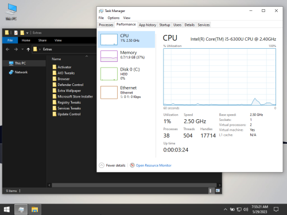Switch Explorer to large icons view
This screenshot has height=215, width=287.
point(218,191)
